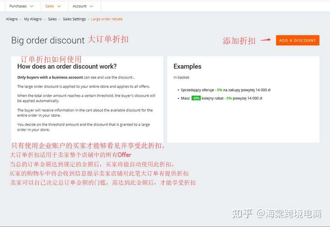Open the Sales menu
The width and height of the screenshot is (330, 227).
pos(53,6)
